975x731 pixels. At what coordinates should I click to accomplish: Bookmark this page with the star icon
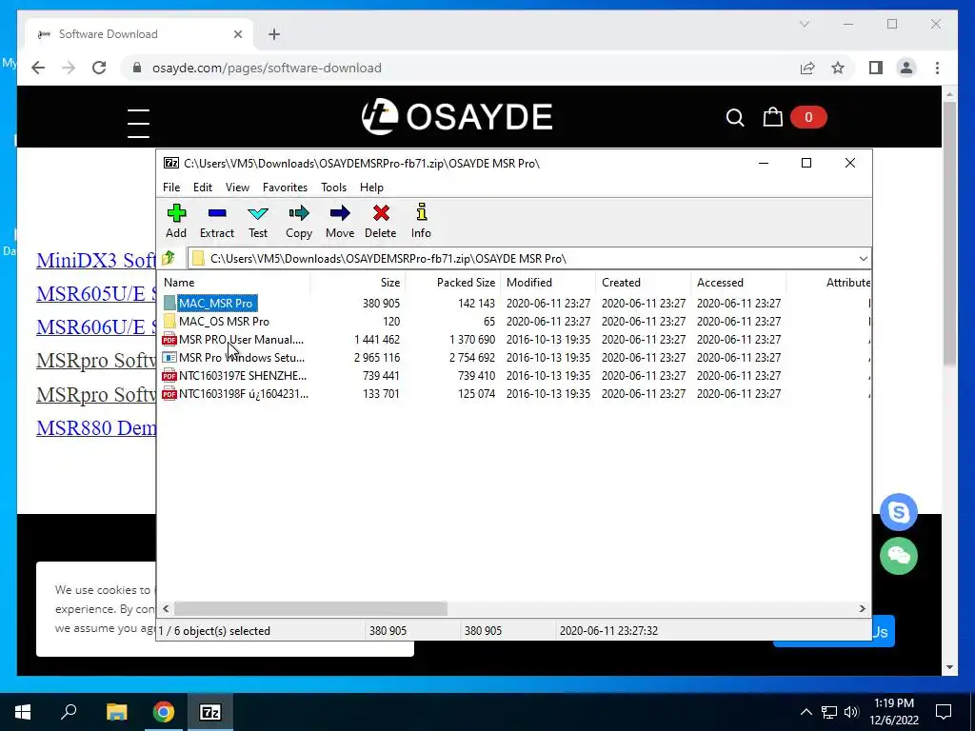838,68
